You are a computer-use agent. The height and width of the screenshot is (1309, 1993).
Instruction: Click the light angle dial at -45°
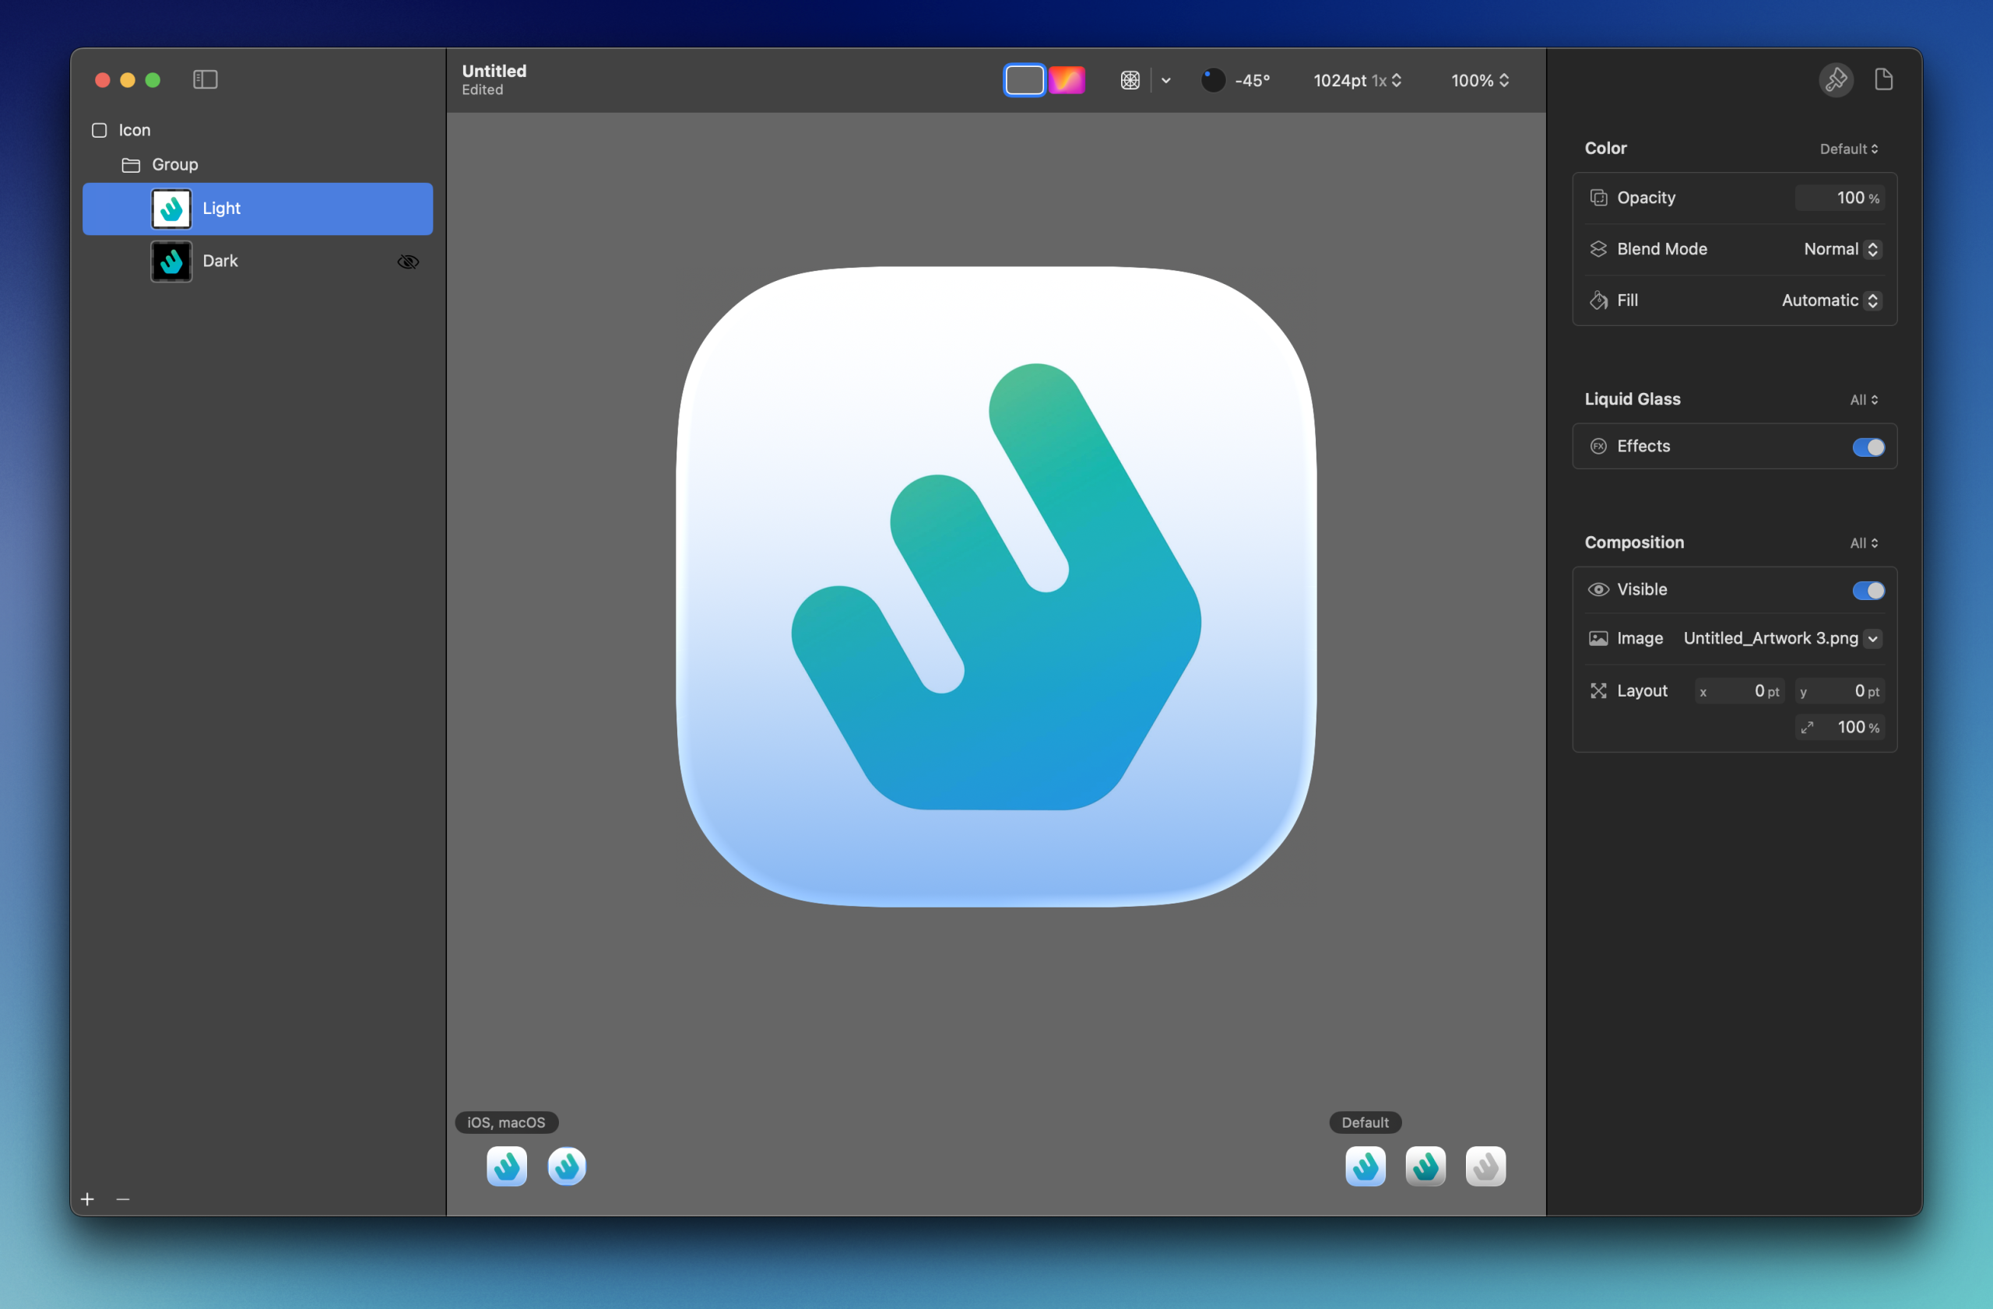(x=1213, y=80)
